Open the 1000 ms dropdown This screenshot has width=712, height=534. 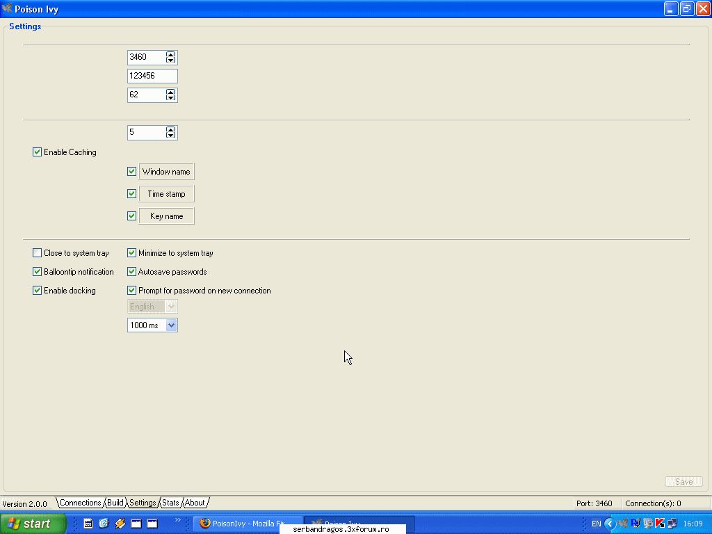click(x=152, y=325)
